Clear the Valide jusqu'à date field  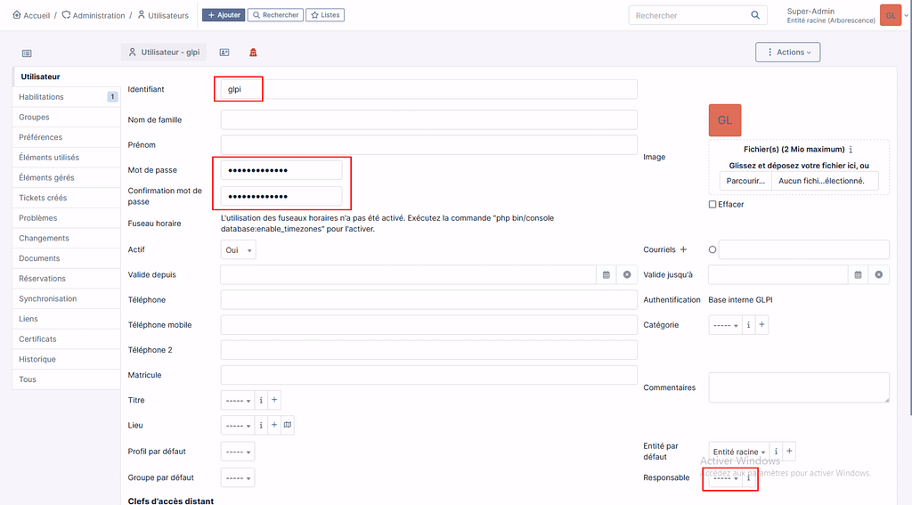point(879,275)
